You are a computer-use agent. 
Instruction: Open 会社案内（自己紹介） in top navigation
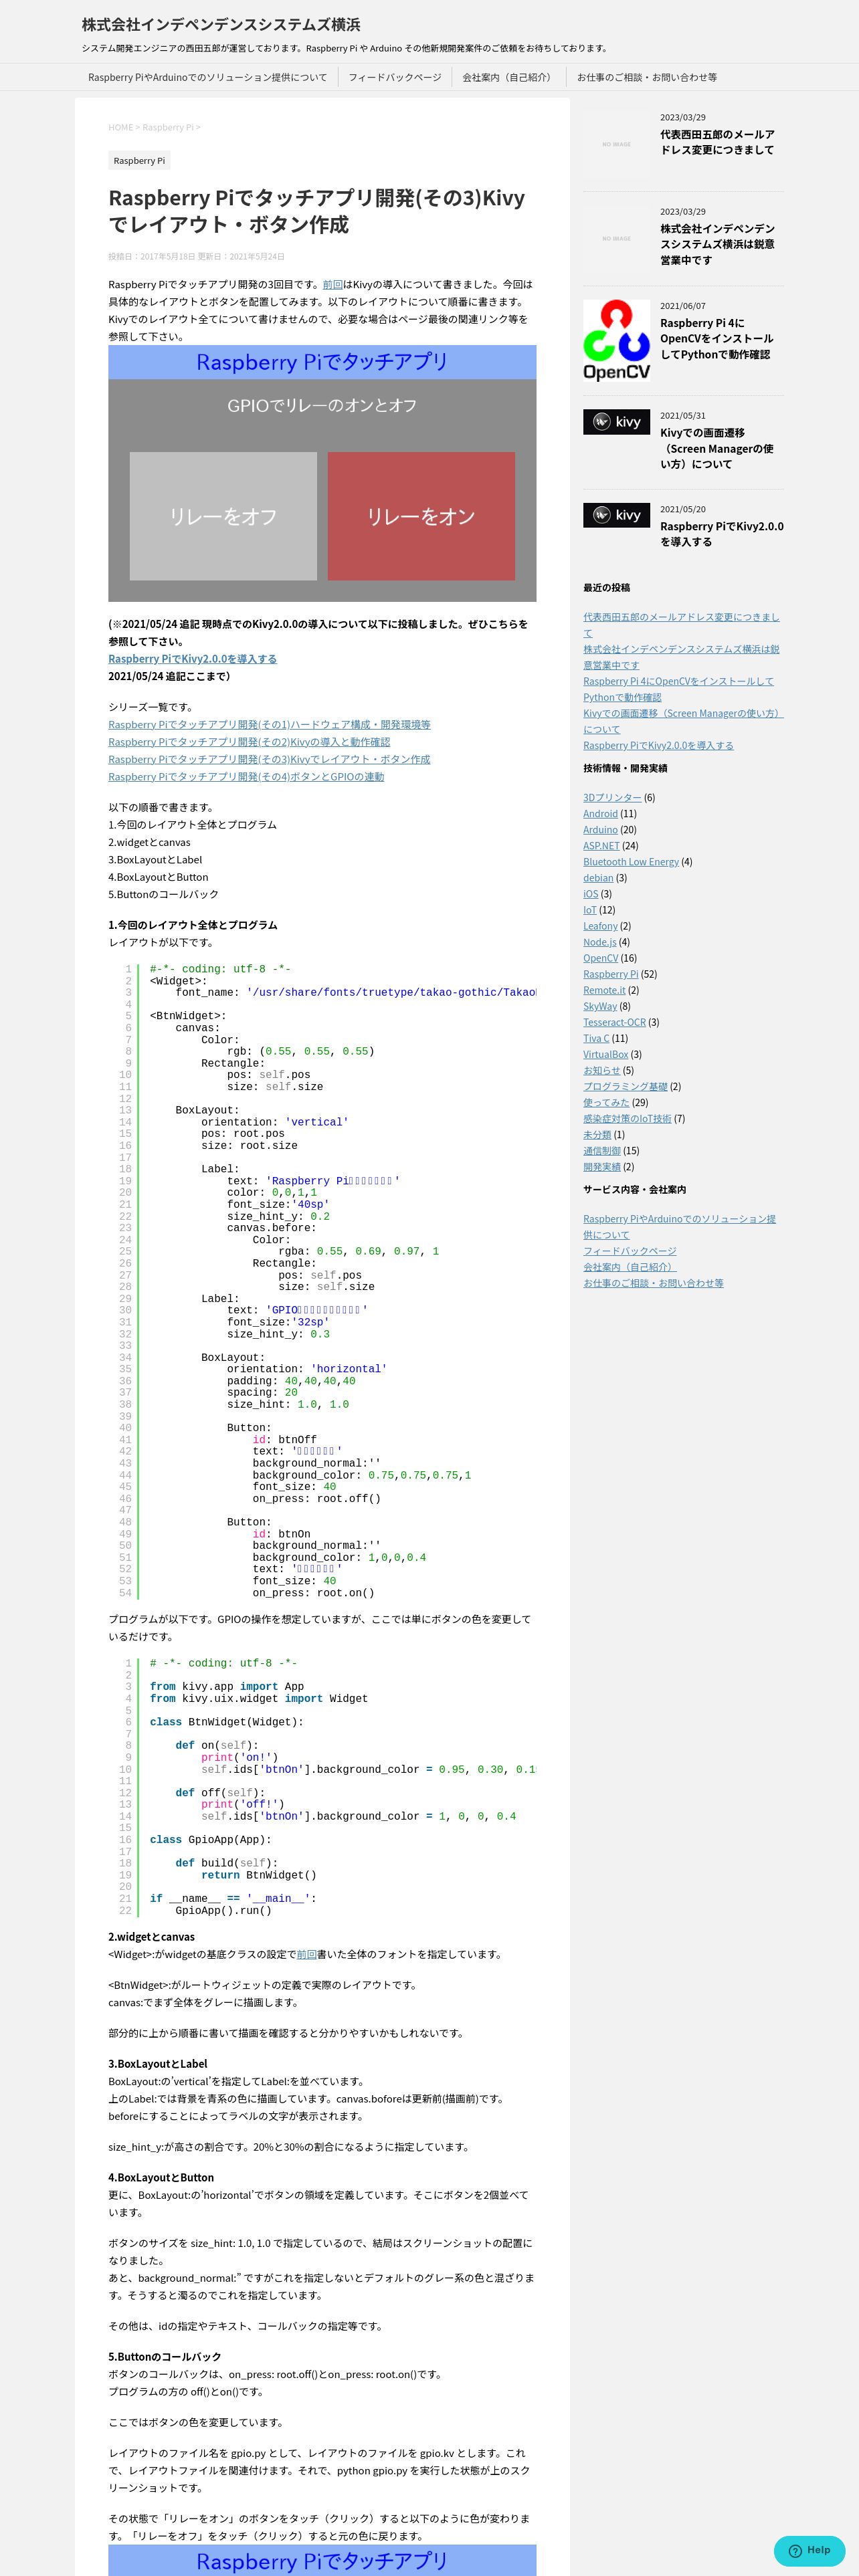tap(508, 77)
